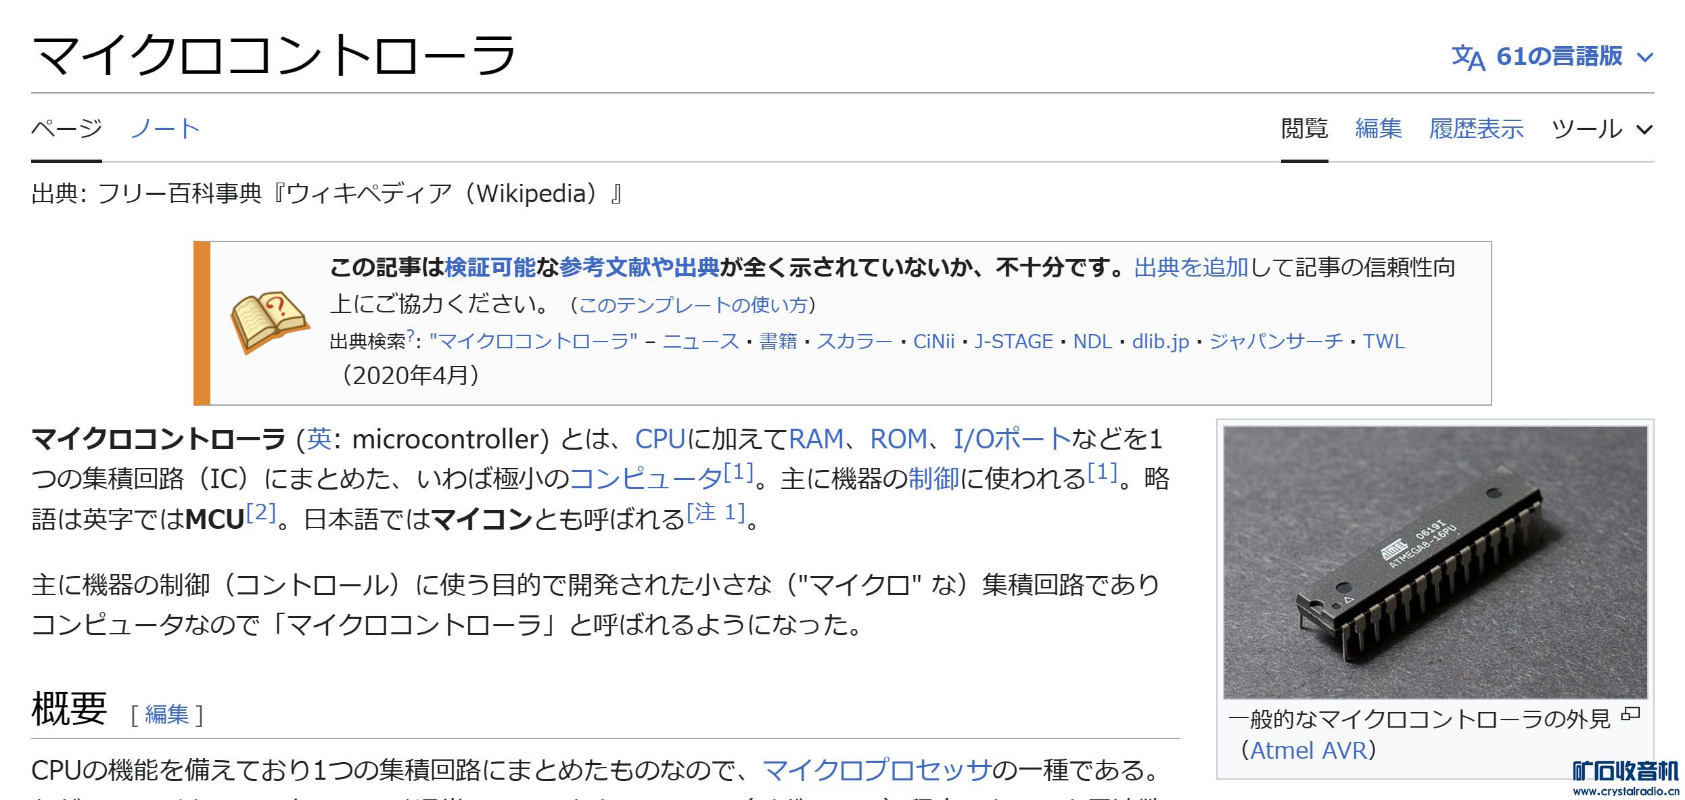Switch to the ノート tab
This screenshot has height=800, width=1685.
[x=165, y=128]
